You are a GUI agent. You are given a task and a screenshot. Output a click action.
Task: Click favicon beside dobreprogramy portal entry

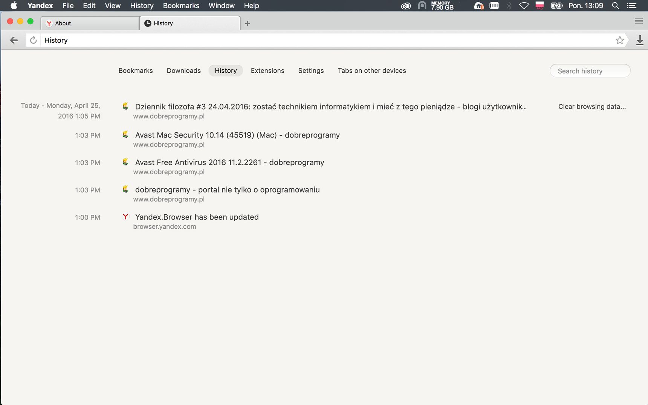click(125, 189)
